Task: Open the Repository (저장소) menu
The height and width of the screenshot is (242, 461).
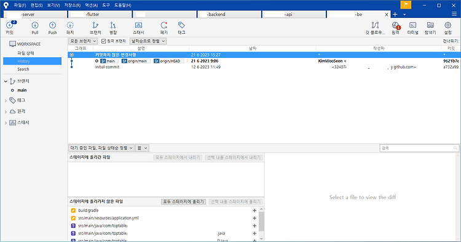Action: [73, 6]
